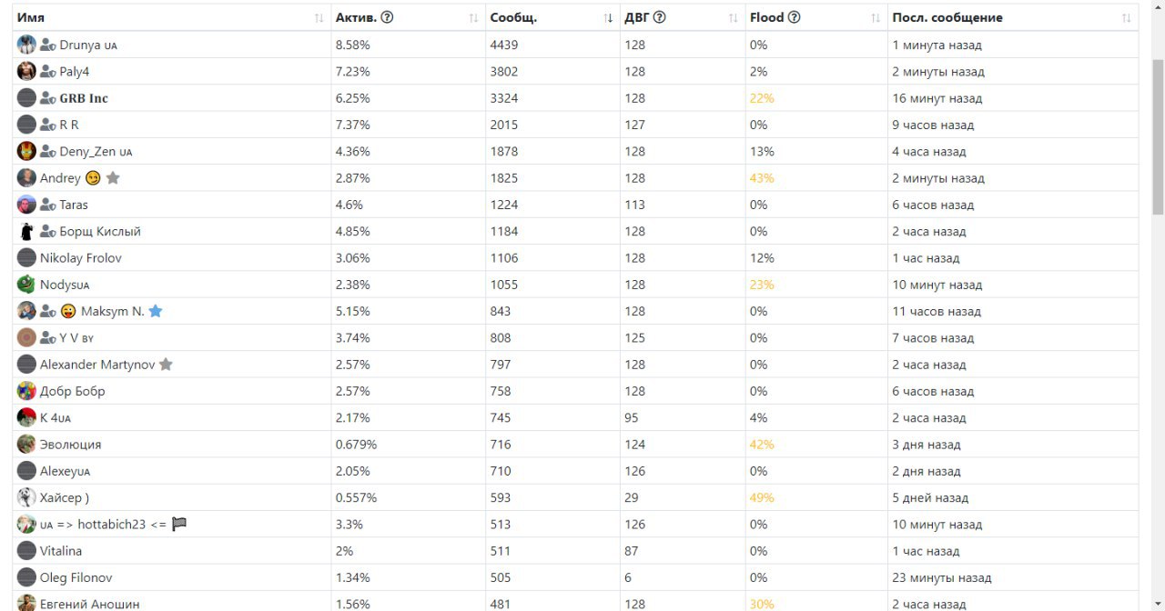The width and height of the screenshot is (1165, 611).
Task: Click Paly4's avatar image
Action: (x=26, y=71)
